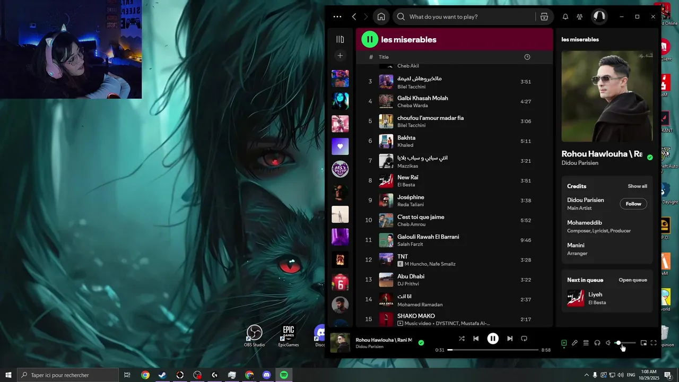The height and width of the screenshot is (382, 679).
Task: Adjust the Spotify volume slider
Action: click(x=625, y=343)
